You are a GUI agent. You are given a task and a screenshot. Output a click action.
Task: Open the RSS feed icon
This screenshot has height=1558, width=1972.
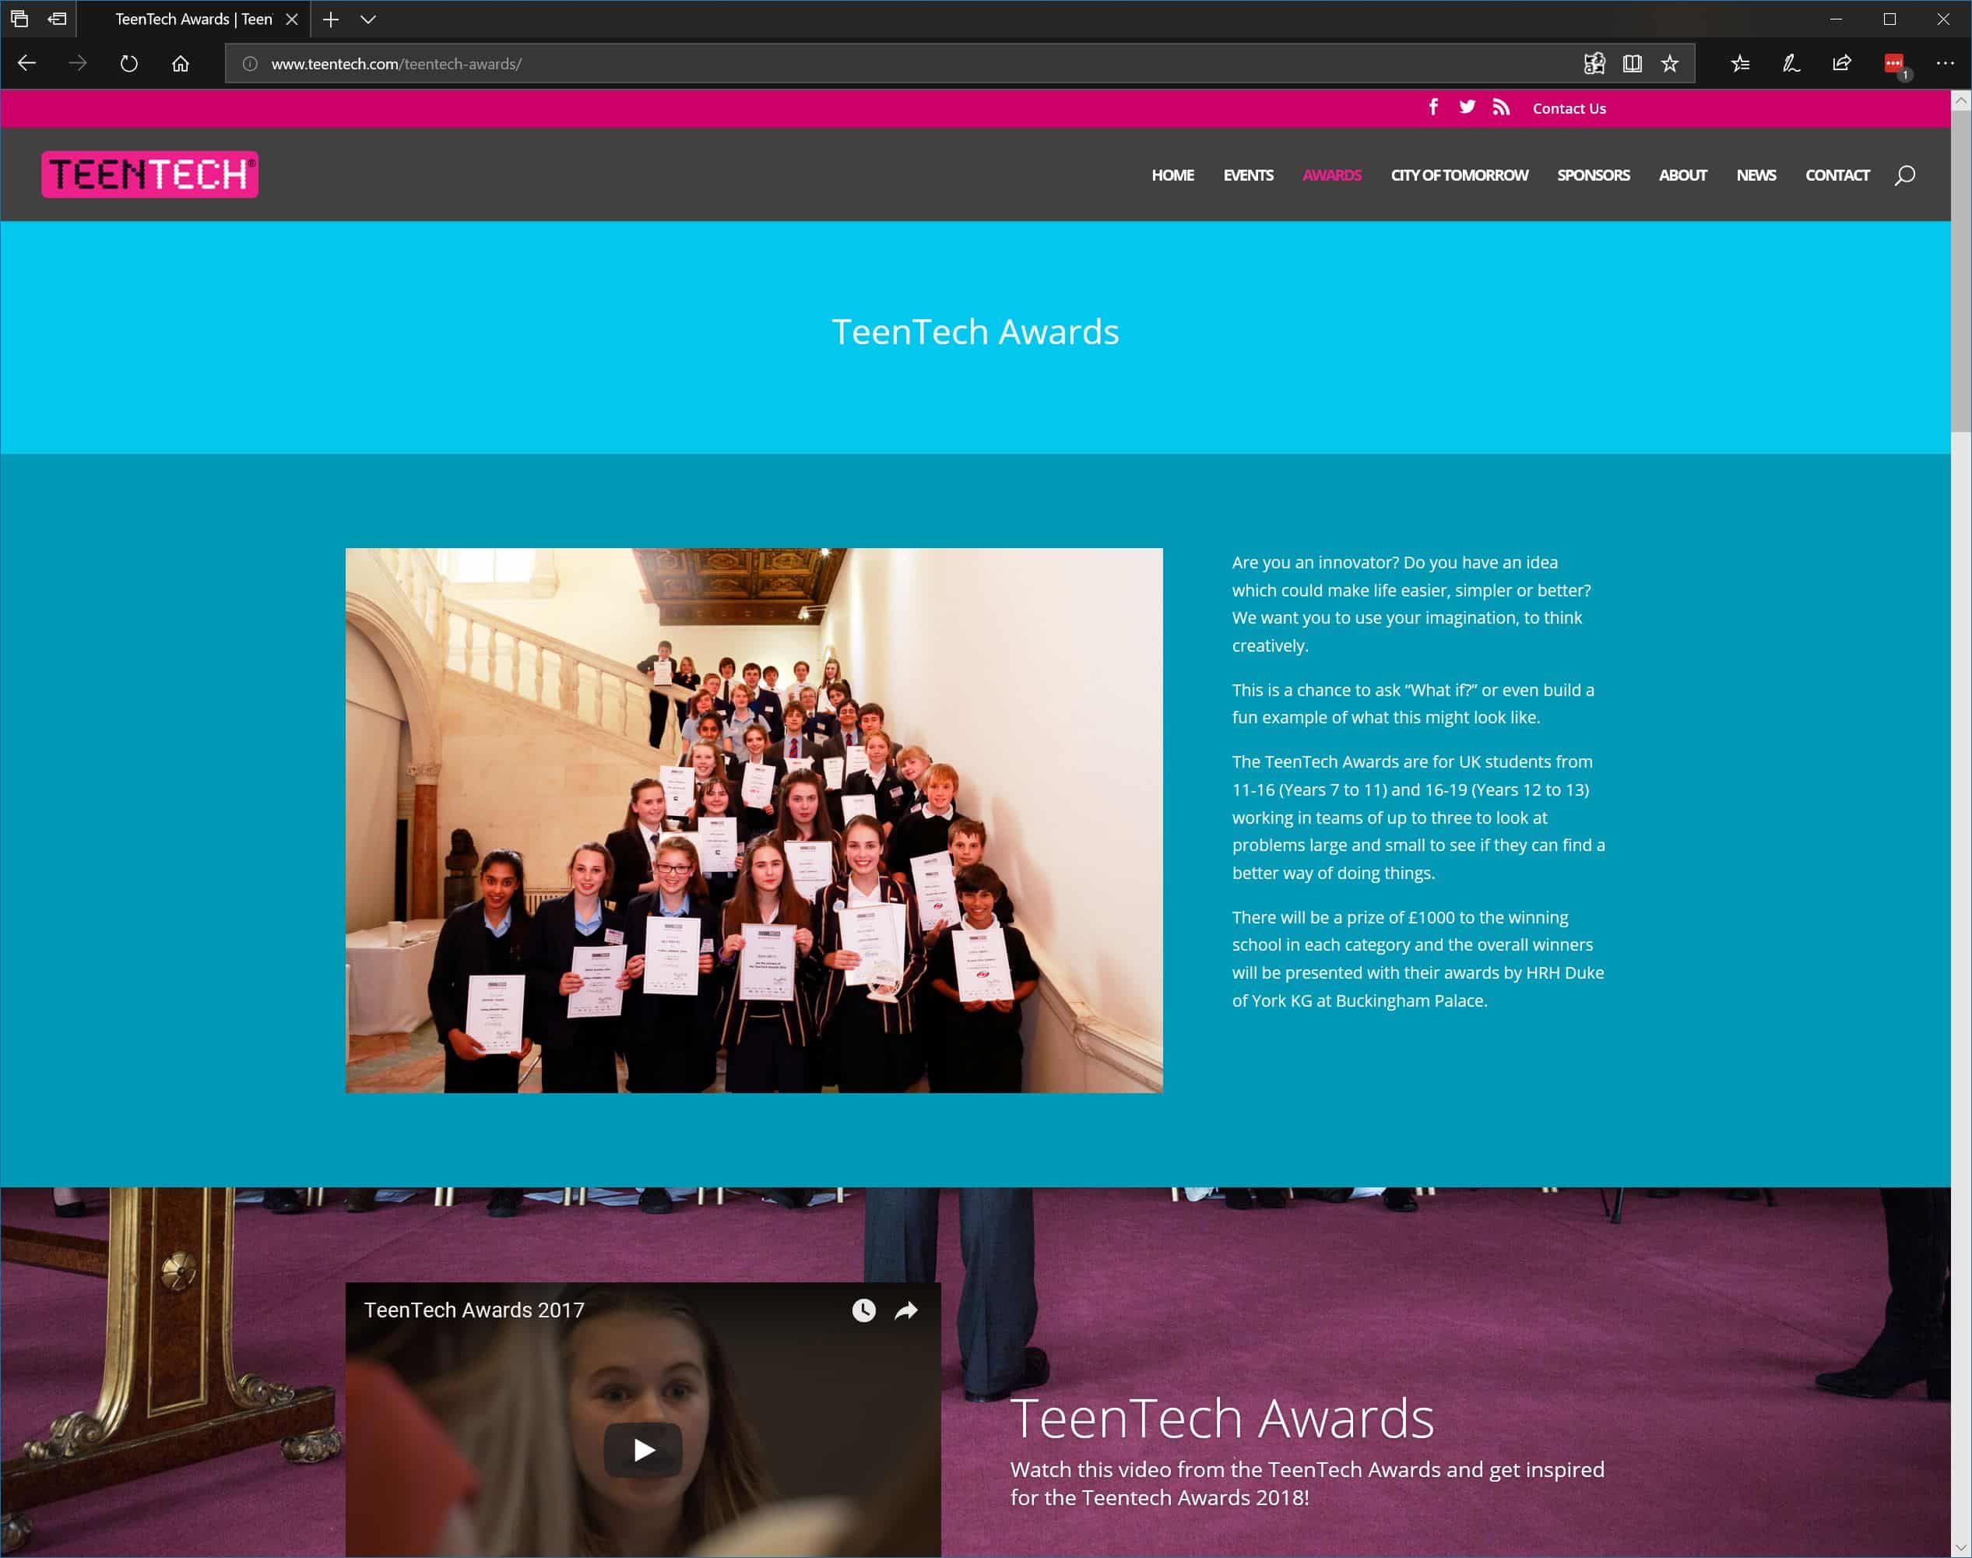[x=1500, y=107]
